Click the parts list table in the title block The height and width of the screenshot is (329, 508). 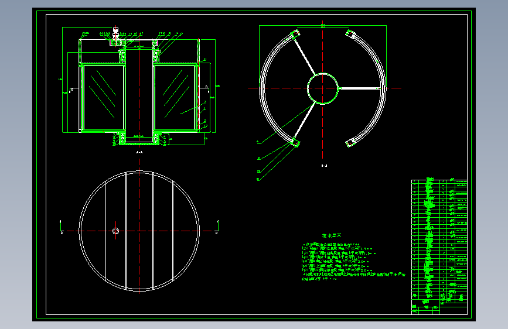pyautogui.click(x=439, y=246)
